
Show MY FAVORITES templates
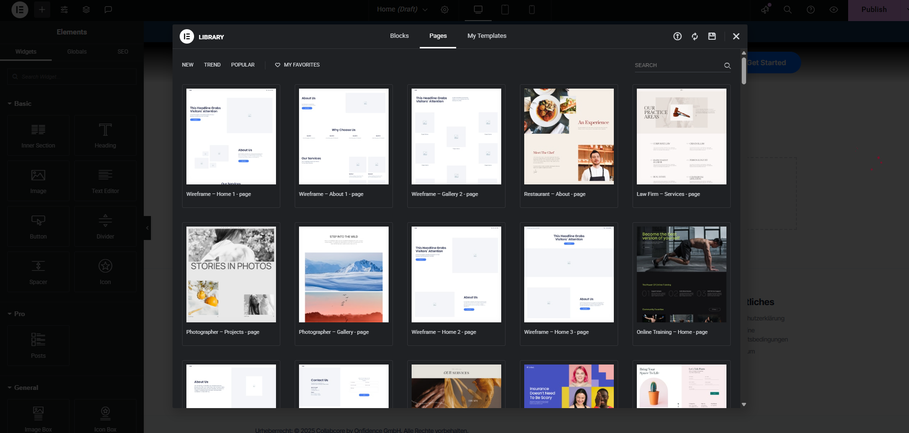[x=297, y=65]
